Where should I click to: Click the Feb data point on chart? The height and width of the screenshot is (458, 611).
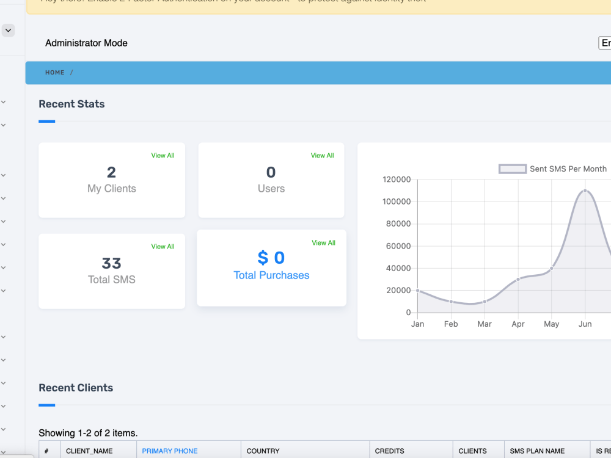pos(451,302)
